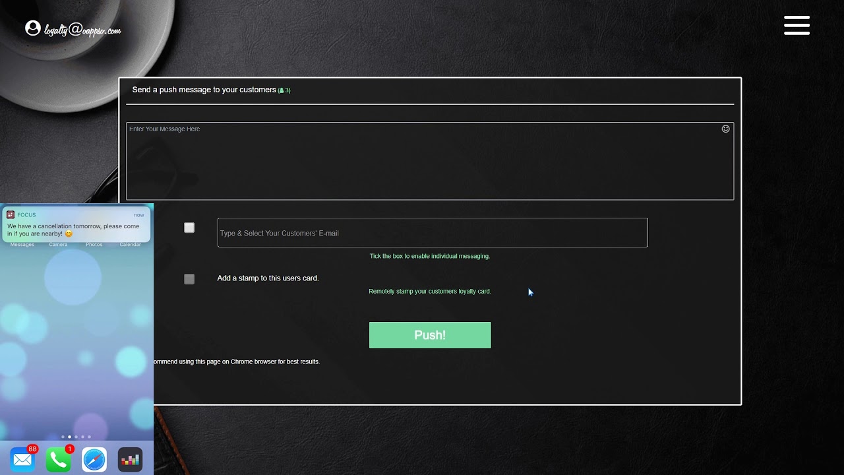Screen dimensions: 844x475
Task: Open the Mail app in phone dock
Action: 22,459
